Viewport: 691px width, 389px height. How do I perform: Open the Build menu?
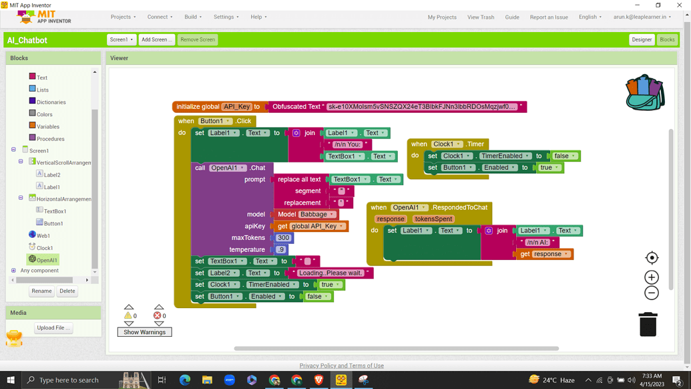193,17
